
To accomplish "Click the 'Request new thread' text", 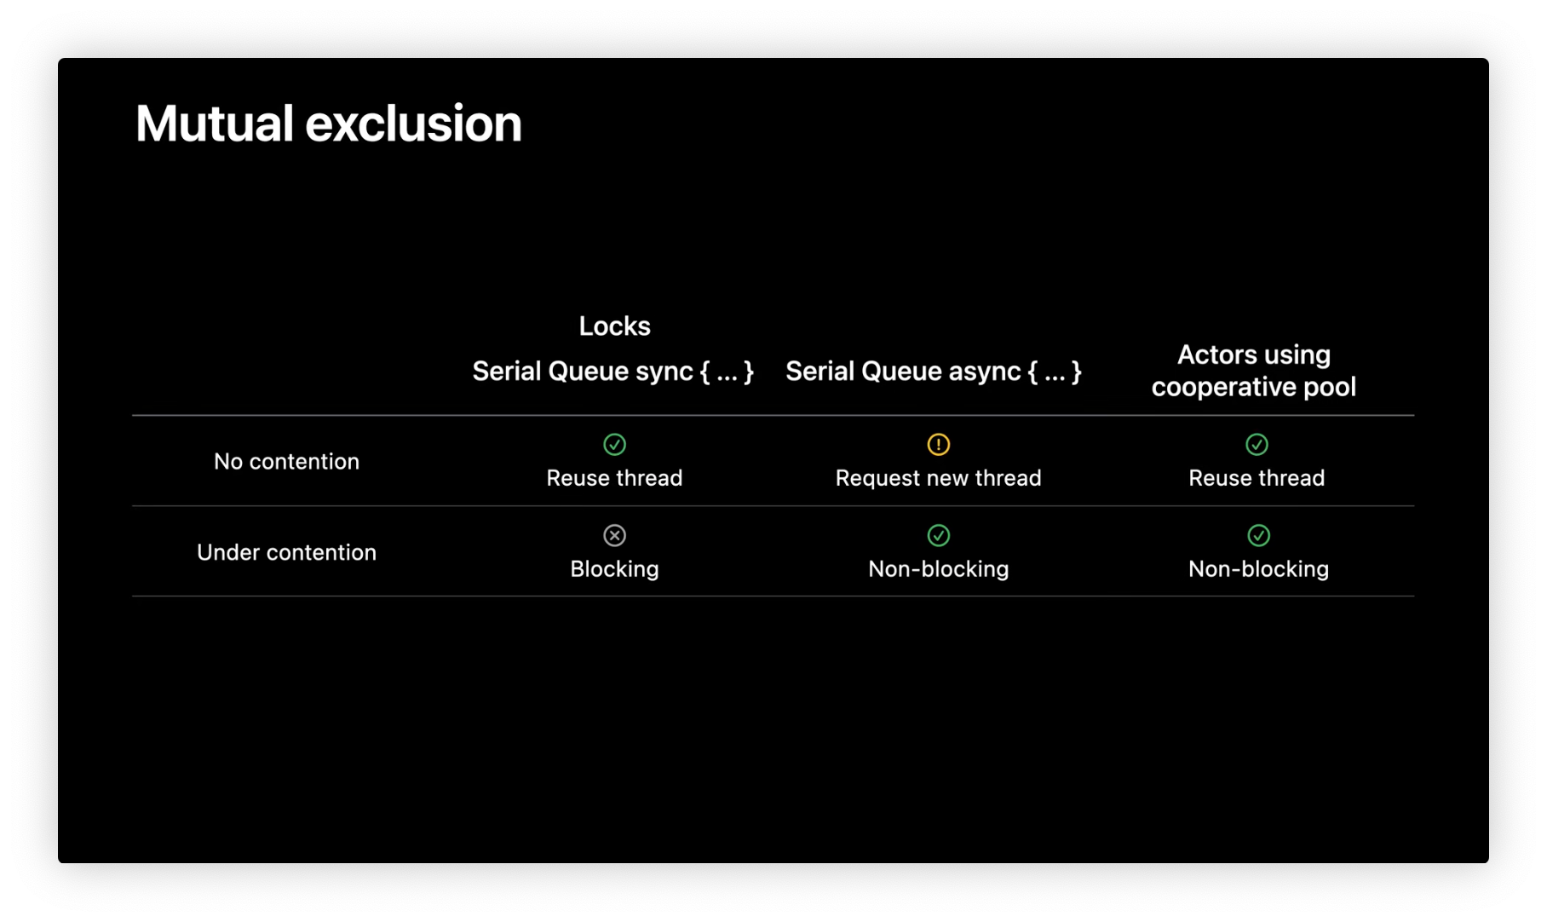I will 938,478.
